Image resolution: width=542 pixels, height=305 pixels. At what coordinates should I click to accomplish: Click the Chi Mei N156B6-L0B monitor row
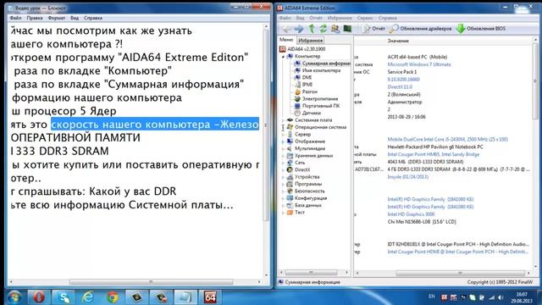point(422,222)
